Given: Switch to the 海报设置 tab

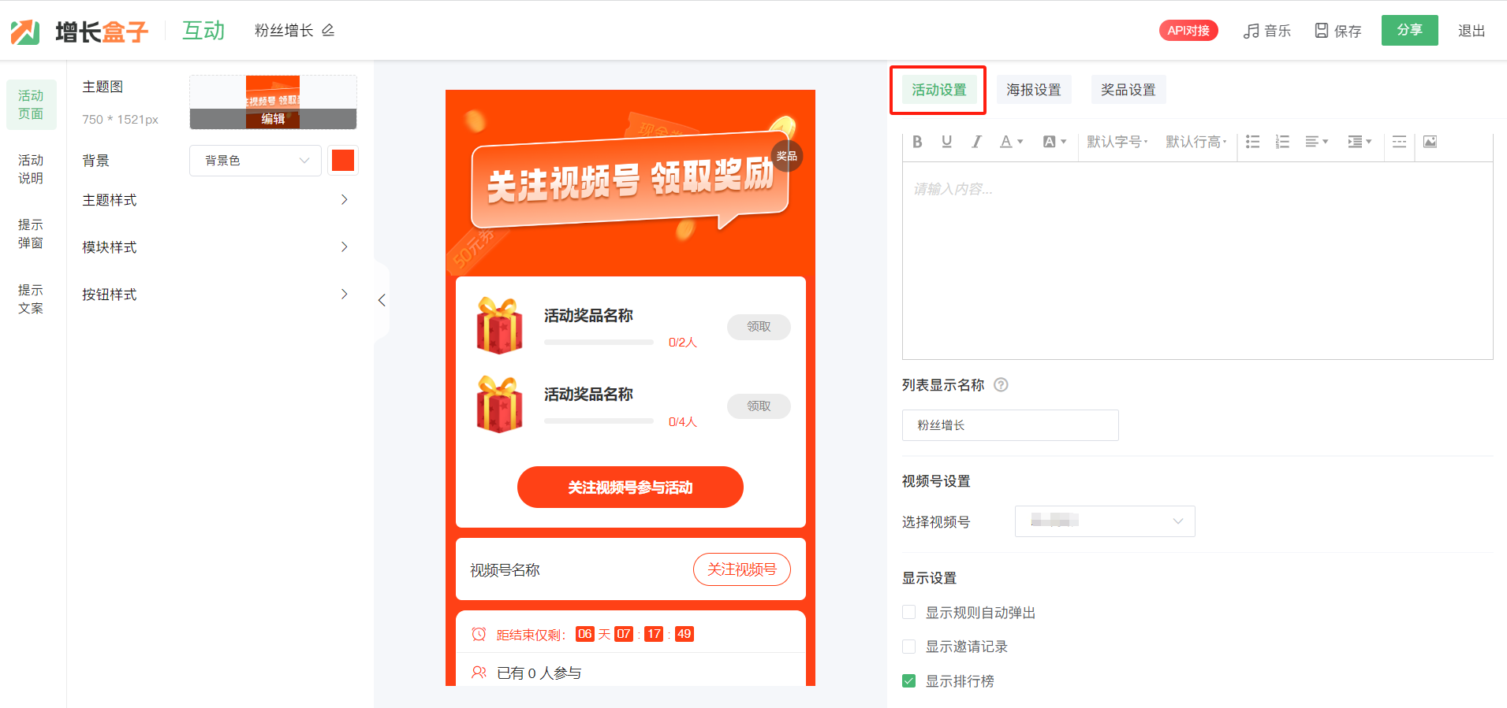Looking at the screenshot, I should point(1033,90).
